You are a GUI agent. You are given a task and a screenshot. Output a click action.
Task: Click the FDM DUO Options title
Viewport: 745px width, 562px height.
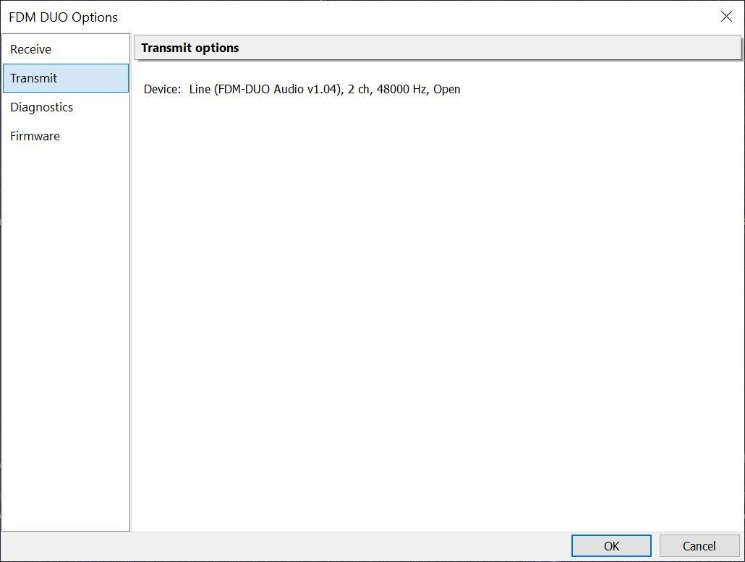coord(63,17)
